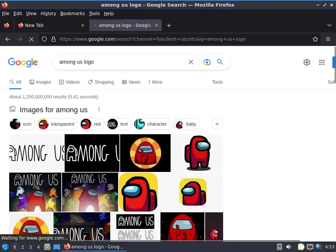Focus Firefox window in taskbar

pos(94,247)
